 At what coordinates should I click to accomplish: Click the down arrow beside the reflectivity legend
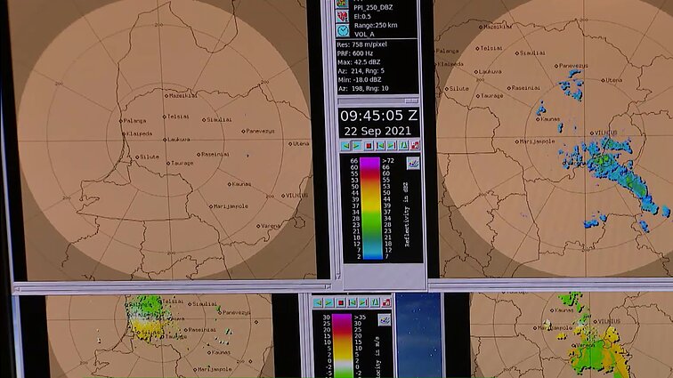[337, 277]
